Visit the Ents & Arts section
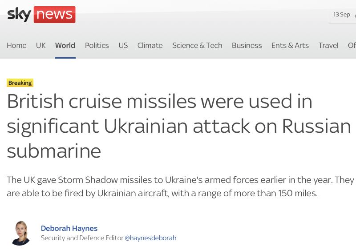 (290, 45)
